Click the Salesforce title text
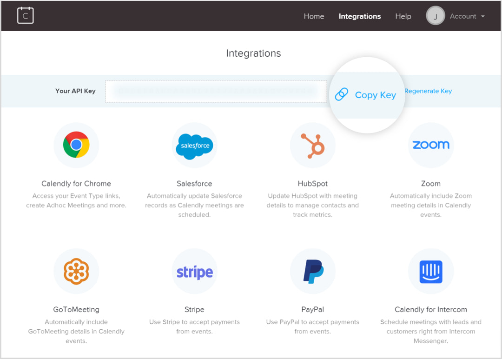This screenshot has width=502, height=359. (x=194, y=184)
